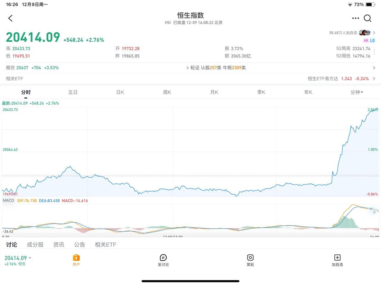
Task: Tap the 昨 19865.85 value
Action: [127, 56]
